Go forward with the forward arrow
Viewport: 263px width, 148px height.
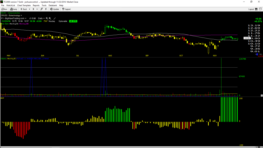33,9
